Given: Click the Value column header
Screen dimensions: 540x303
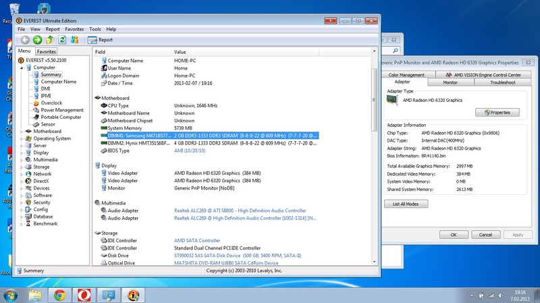Looking at the screenshot, I should (x=245, y=52).
